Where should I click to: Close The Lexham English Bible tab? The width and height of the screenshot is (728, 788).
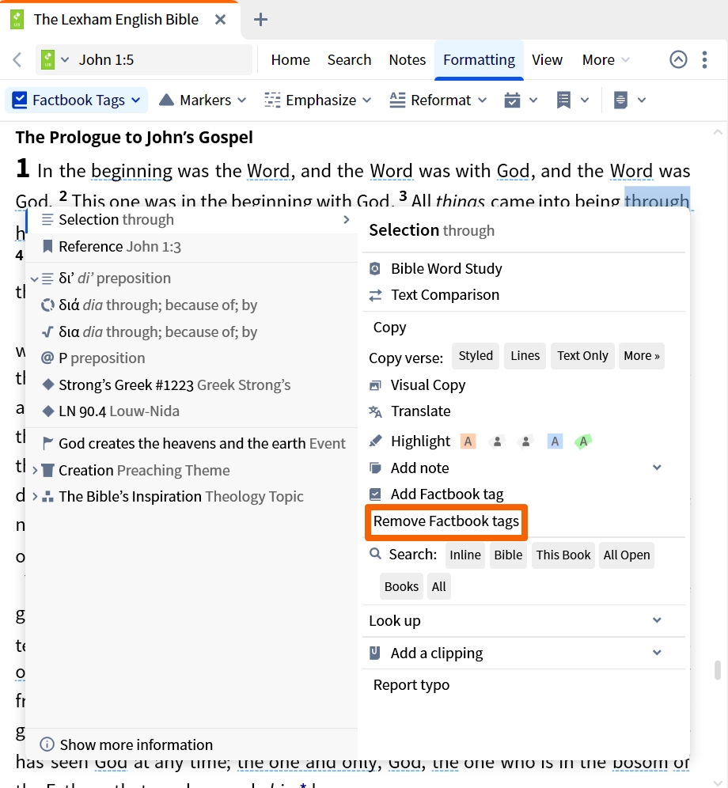[x=220, y=20]
